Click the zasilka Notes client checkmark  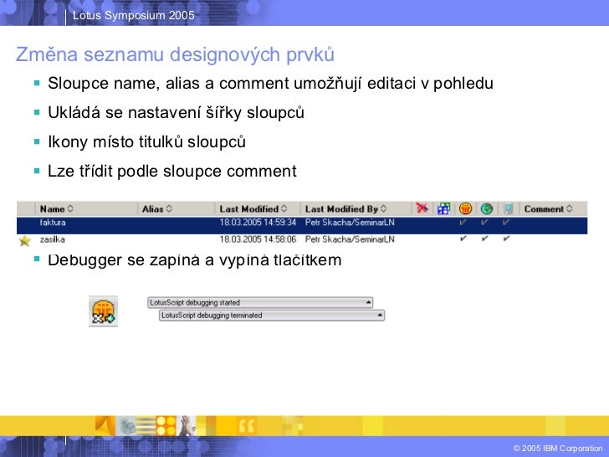pos(463,239)
